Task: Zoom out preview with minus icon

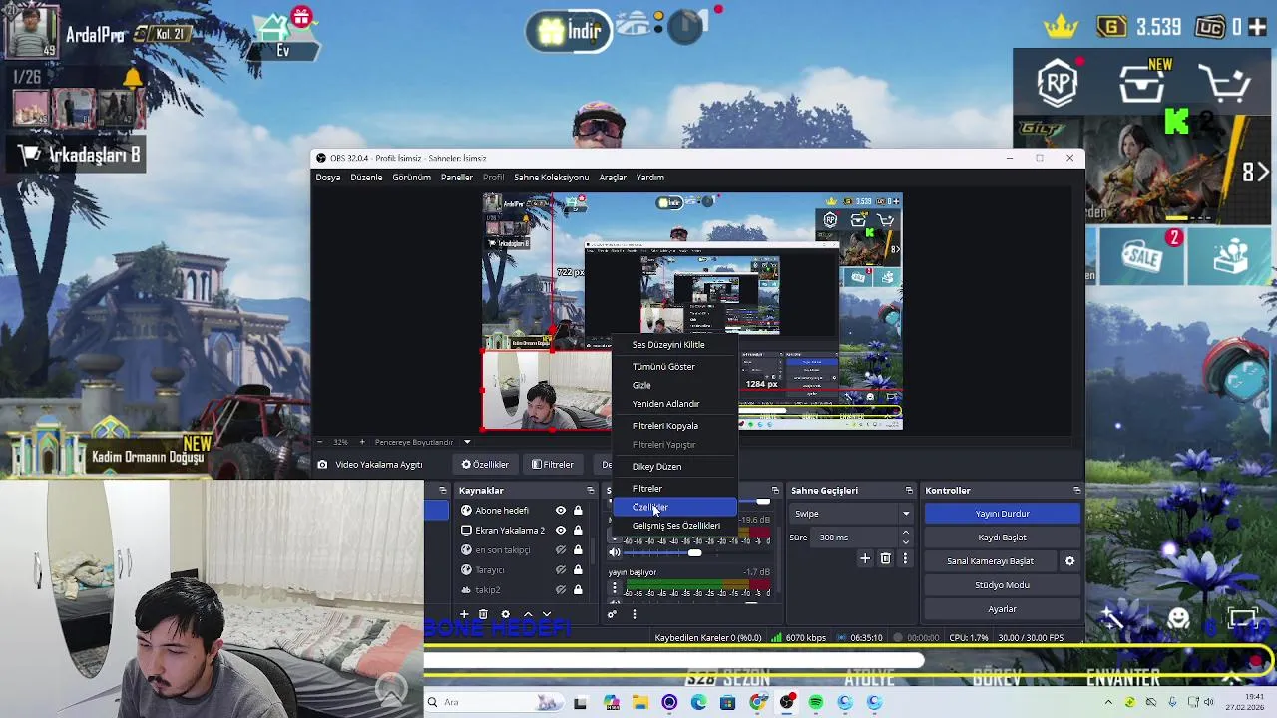Action: point(320,442)
